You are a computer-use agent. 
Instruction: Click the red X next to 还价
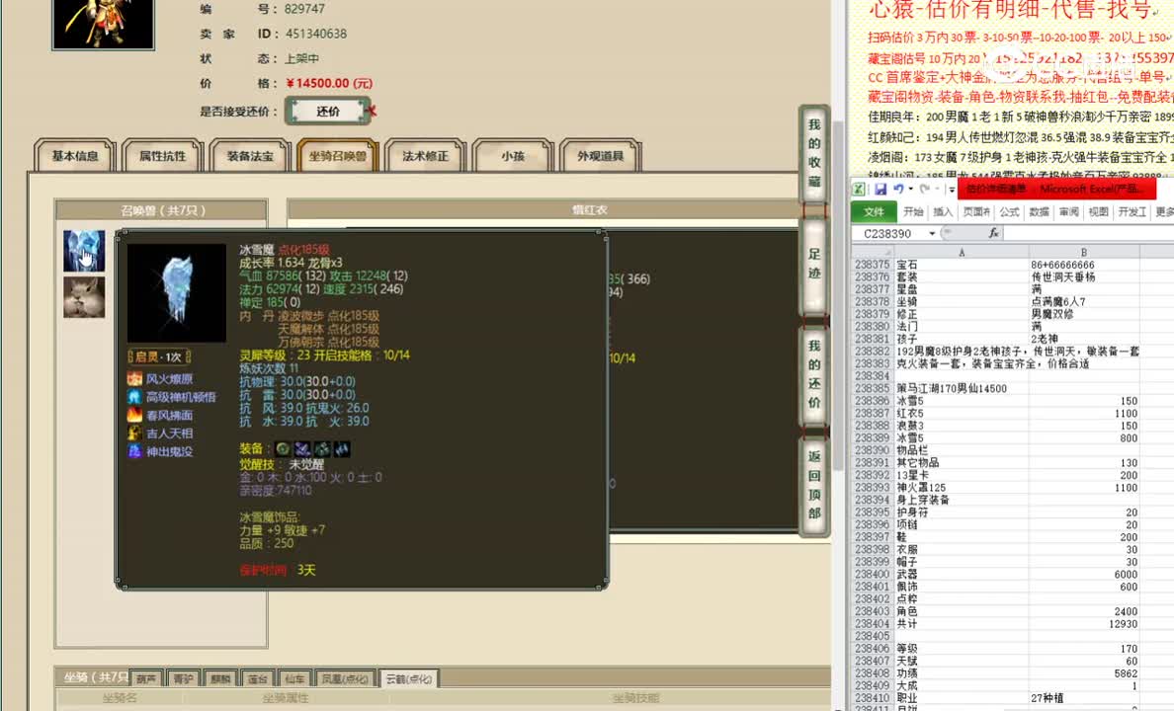click(372, 112)
